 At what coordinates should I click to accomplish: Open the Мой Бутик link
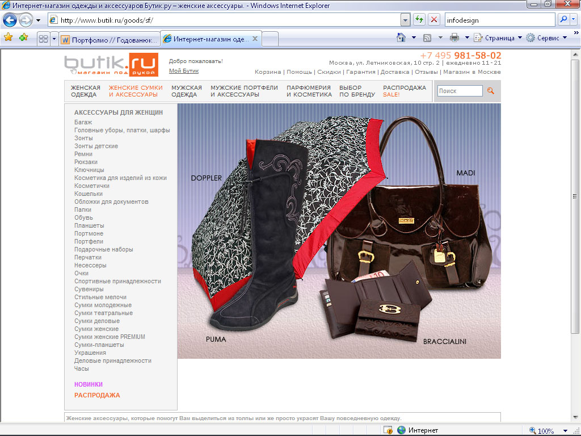pos(184,71)
